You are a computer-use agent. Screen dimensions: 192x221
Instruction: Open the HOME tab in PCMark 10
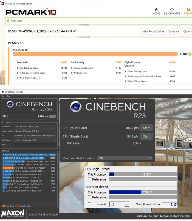[x=156, y=11]
